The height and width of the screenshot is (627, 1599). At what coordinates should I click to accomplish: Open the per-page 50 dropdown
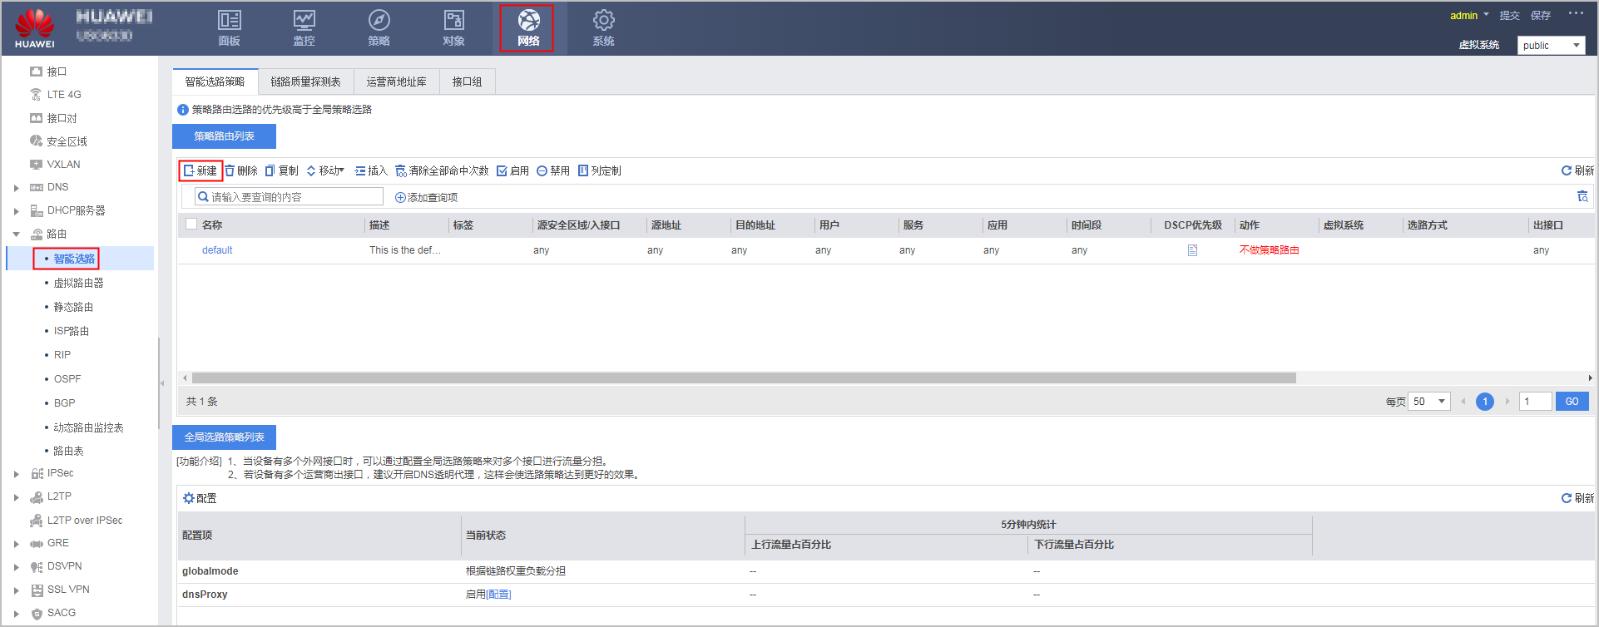pyautogui.click(x=1428, y=402)
